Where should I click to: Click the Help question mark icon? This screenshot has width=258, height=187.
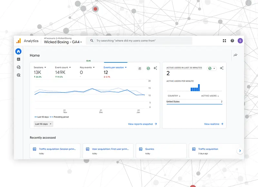[232, 41]
